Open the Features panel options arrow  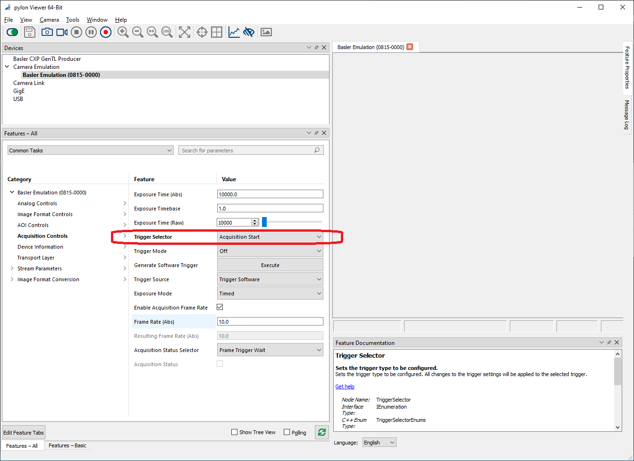309,133
